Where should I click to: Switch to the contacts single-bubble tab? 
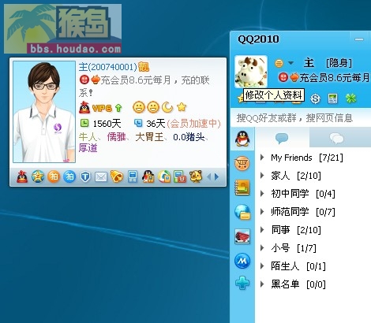click(x=282, y=138)
